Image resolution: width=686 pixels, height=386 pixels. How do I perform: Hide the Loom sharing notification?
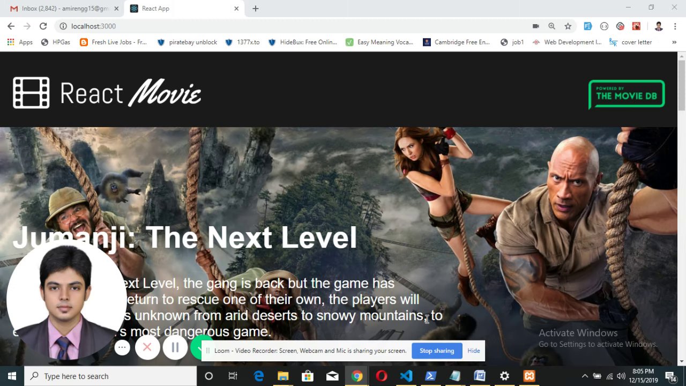tap(474, 351)
